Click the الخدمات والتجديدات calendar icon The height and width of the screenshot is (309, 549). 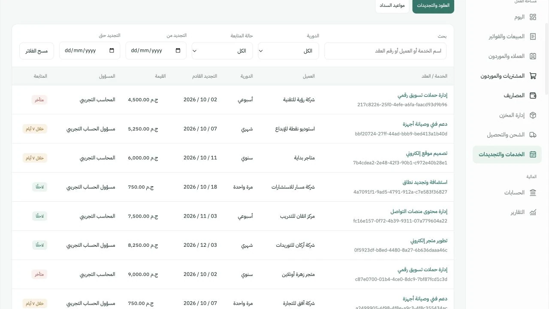pos(533,154)
